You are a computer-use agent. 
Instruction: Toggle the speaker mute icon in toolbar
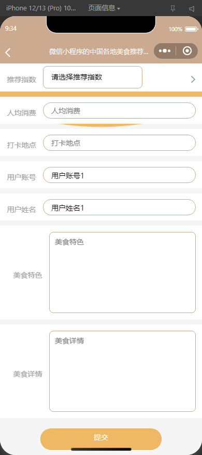(192, 8)
